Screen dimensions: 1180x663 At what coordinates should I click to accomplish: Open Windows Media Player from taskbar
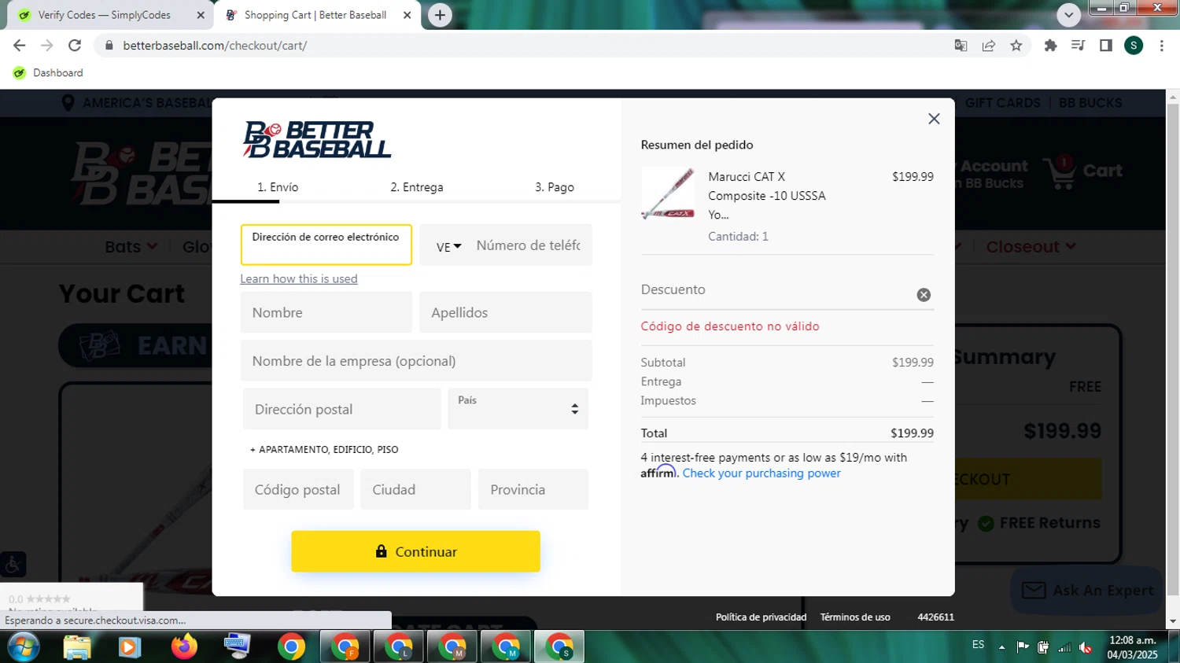pos(130,647)
